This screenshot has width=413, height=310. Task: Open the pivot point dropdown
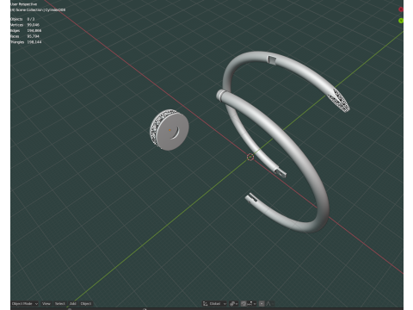point(234,303)
